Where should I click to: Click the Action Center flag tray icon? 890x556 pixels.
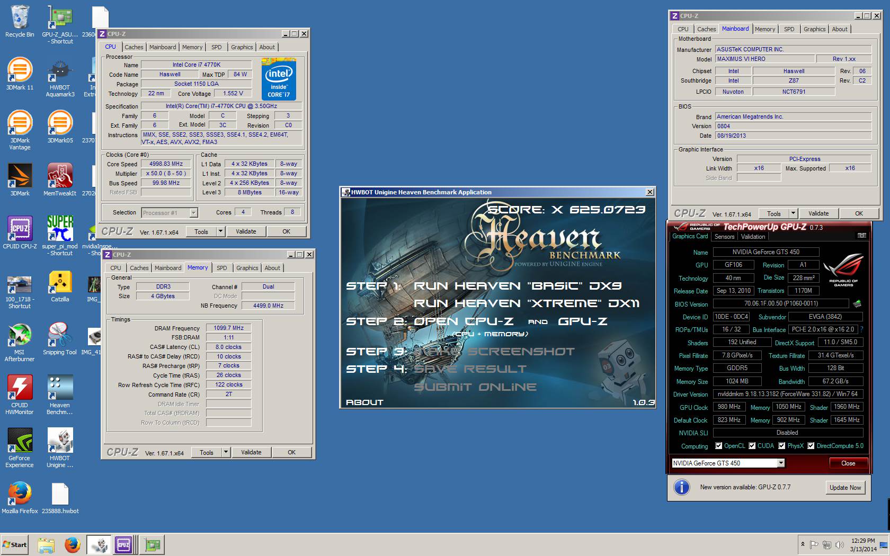click(x=814, y=544)
